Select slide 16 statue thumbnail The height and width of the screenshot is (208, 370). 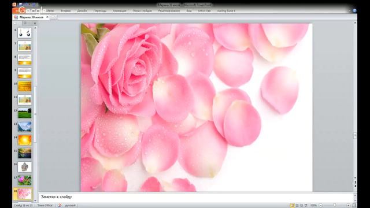(24, 167)
